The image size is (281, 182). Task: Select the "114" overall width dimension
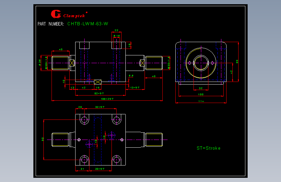[x=201, y=101]
